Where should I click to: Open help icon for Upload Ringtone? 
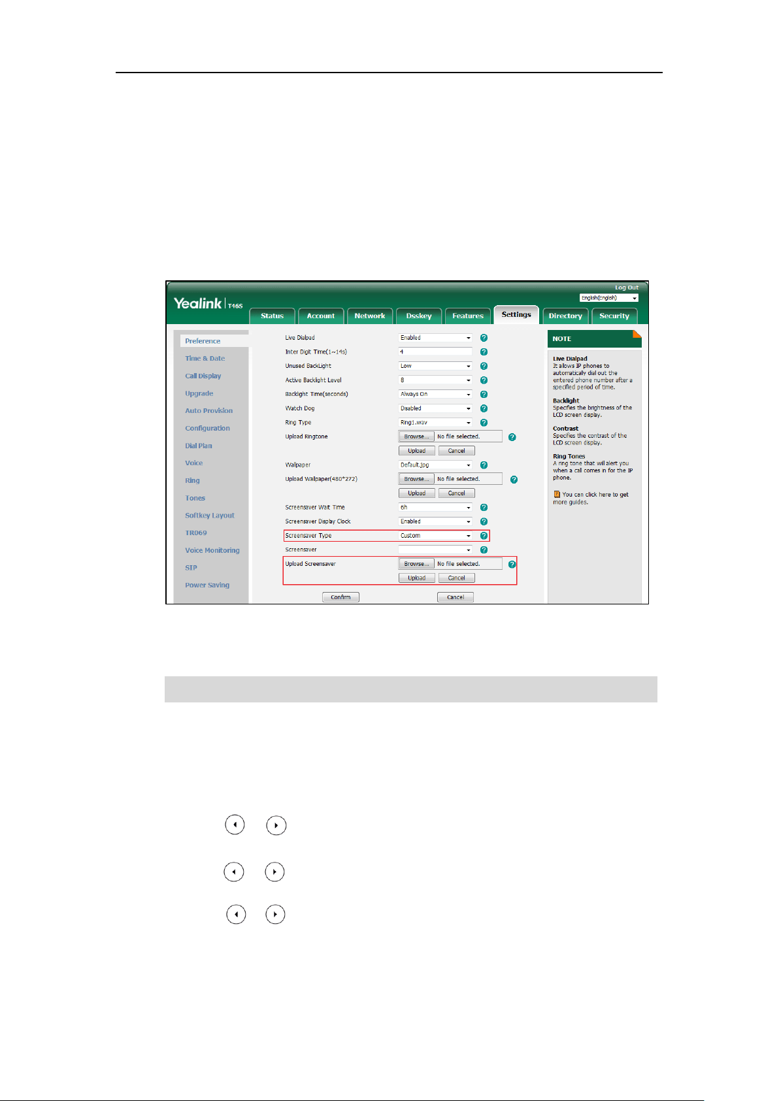tap(512, 436)
